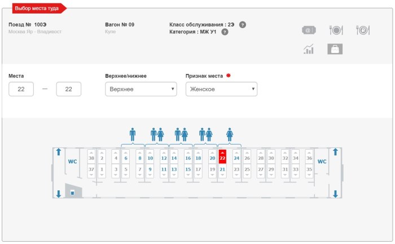Select seat 16 on the map

[188, 156]
